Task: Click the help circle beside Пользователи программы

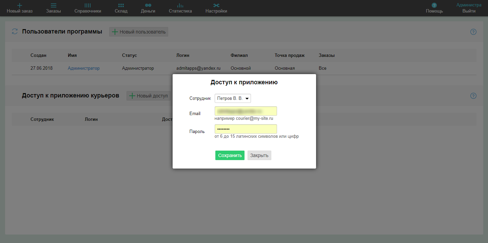Action: click(473, 31)
